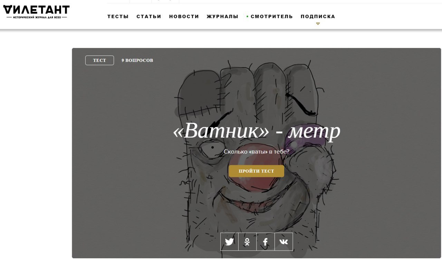Viewport: 442px width, 261px height.
Task: Click the Исторический журнал для всех tagline
Action: tap(37, 17)
